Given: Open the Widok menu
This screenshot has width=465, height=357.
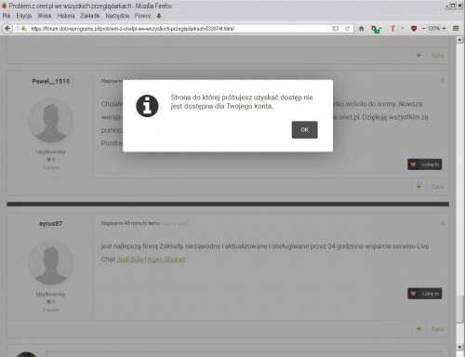Looking at the screenshot, I should (x=45, y=16).
